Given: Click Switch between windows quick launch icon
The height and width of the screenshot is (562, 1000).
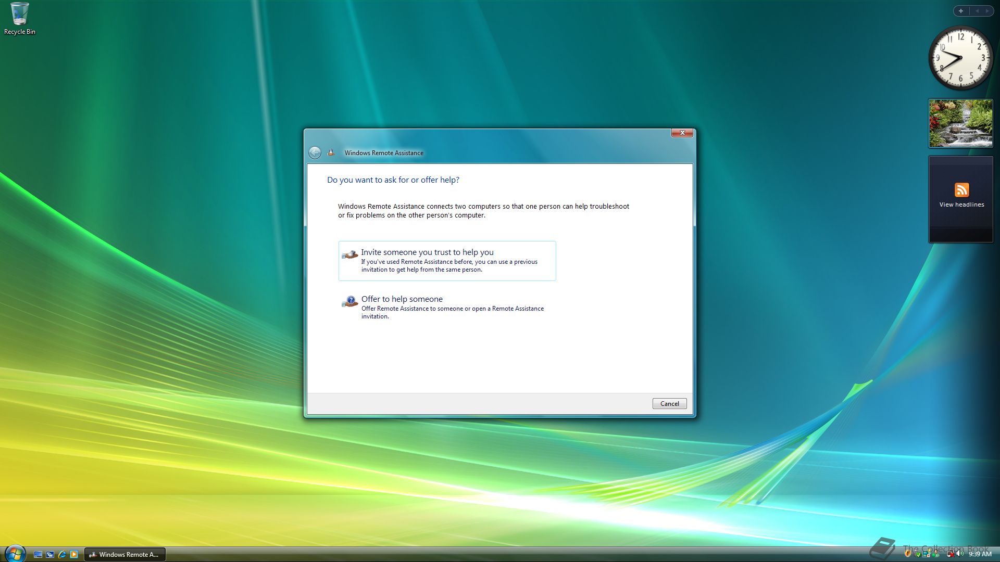Looking at the screenshot, I should (50, 554).
